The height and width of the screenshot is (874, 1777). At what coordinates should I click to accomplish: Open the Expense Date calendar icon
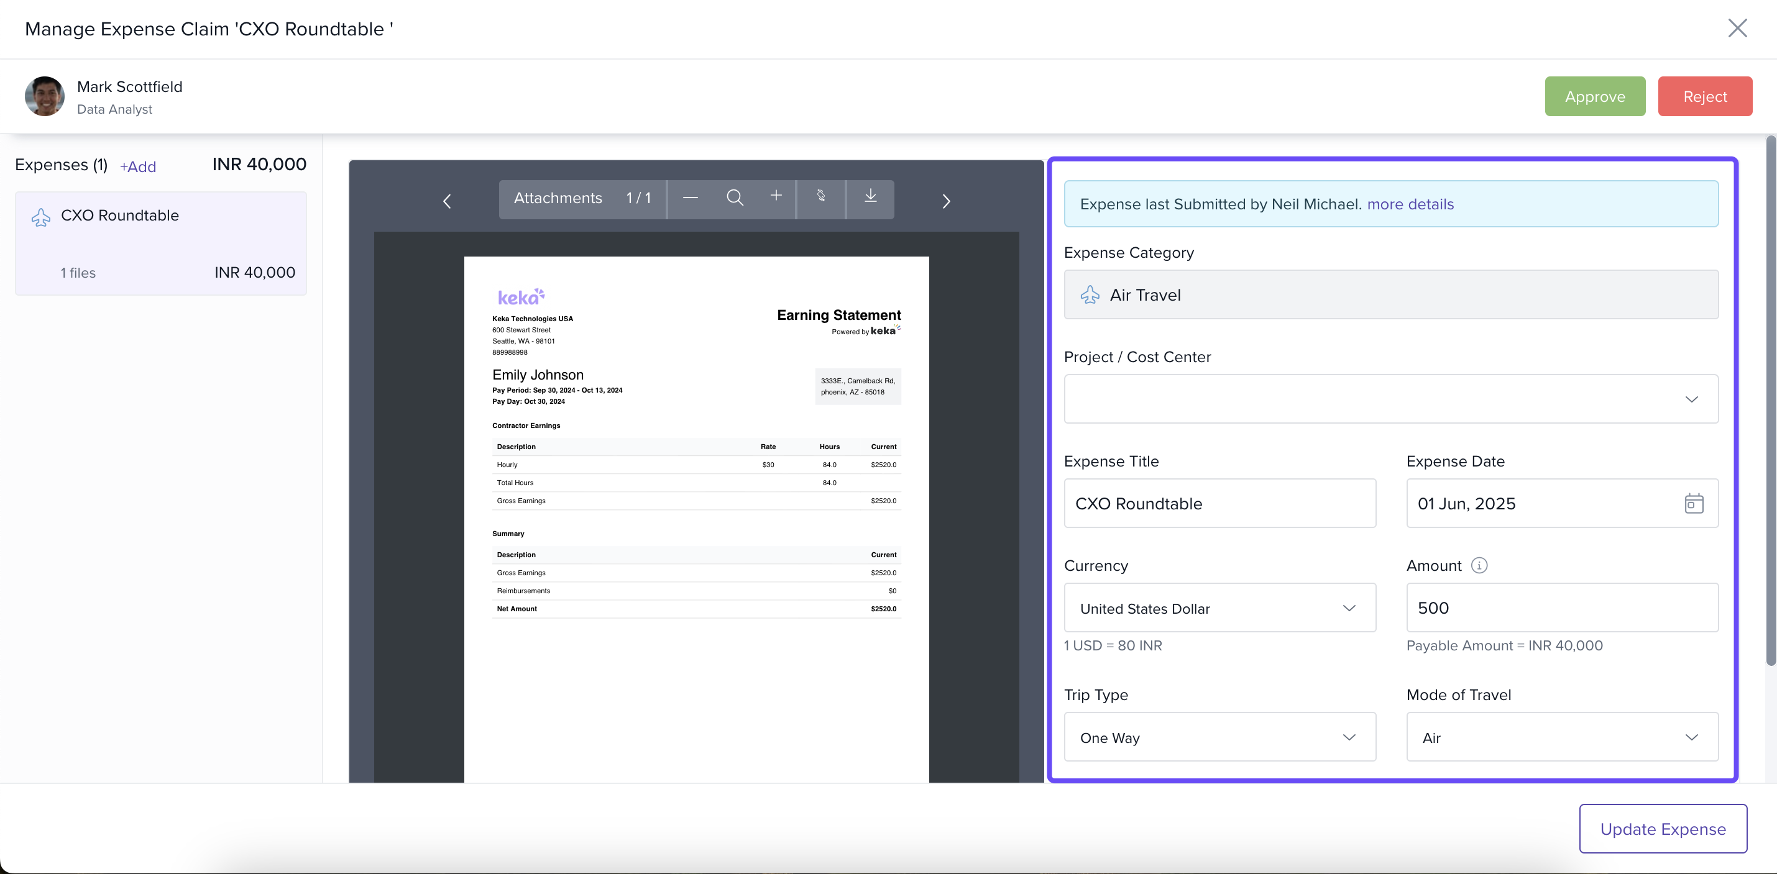point(1694,504)
